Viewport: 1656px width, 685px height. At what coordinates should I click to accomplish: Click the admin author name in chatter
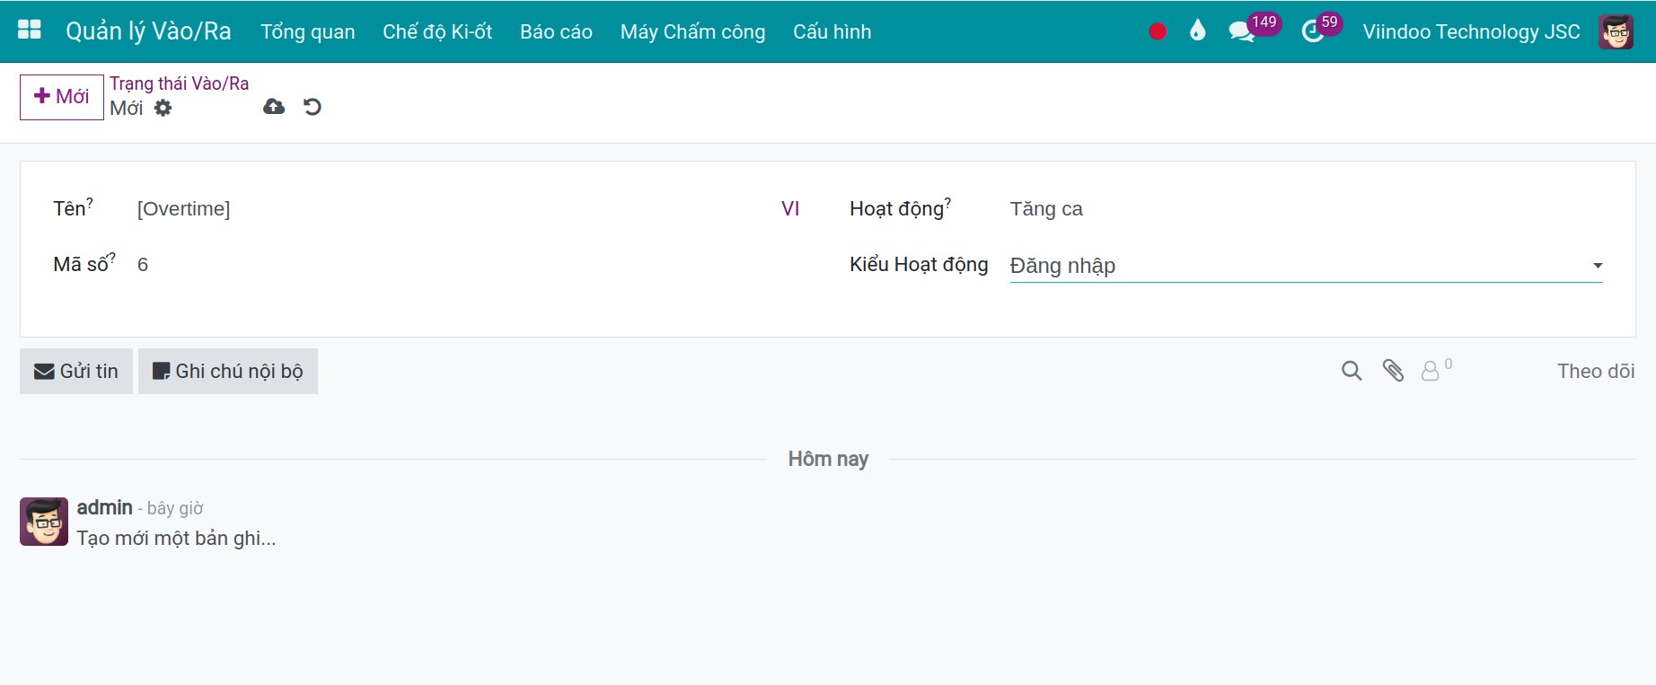pyautogui.click(x=104, y=507)
